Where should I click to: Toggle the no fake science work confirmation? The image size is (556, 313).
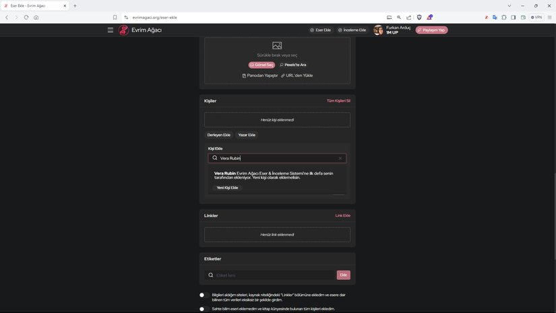click(x=202, y=309)
